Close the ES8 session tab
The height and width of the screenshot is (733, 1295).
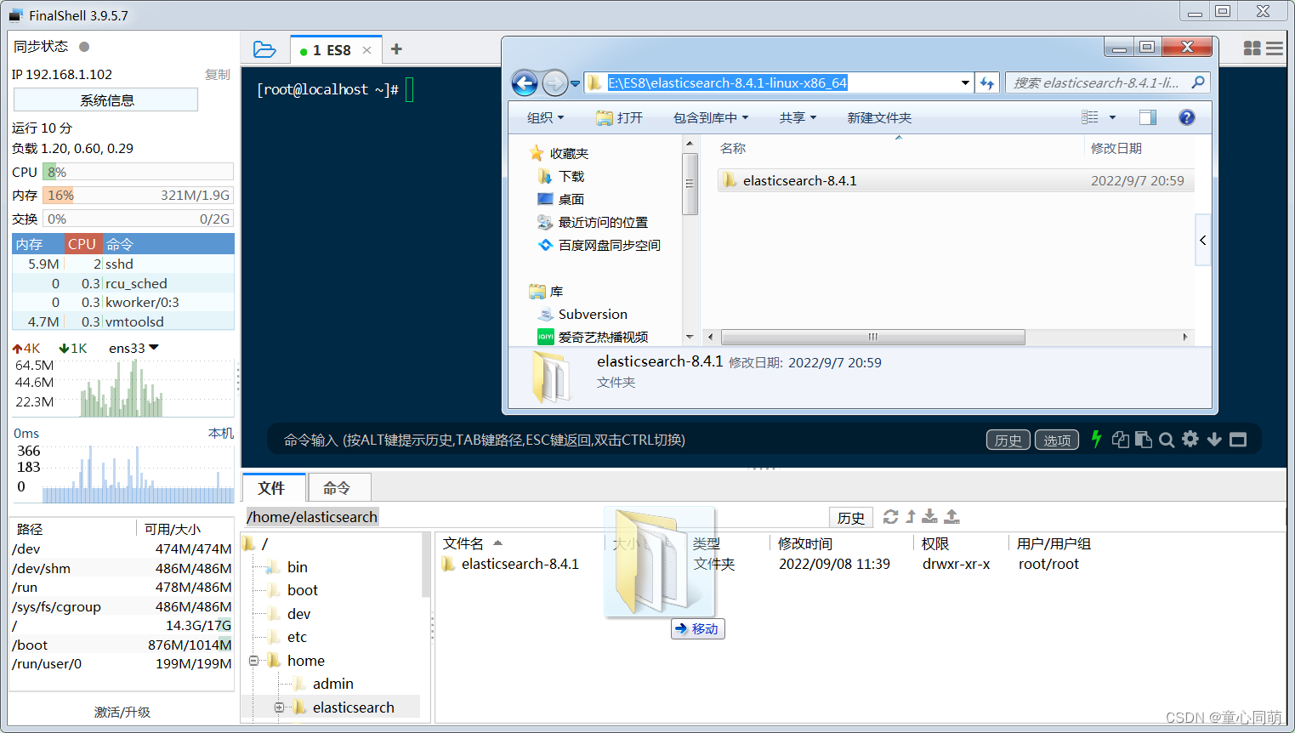click(x=366, y=50)
